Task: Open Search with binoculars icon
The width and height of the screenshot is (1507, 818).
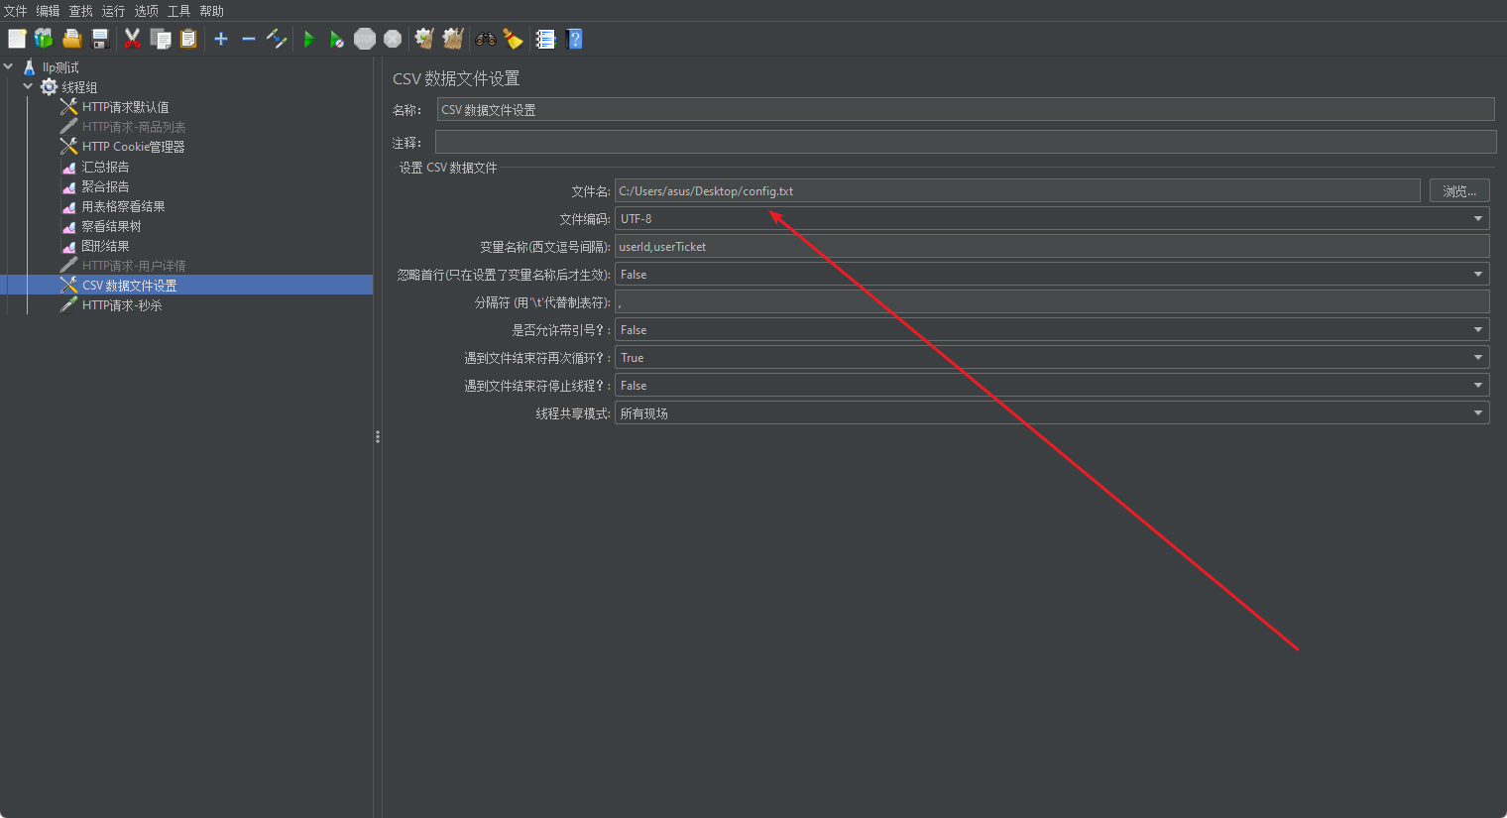Action: click(x=485, y=39)
